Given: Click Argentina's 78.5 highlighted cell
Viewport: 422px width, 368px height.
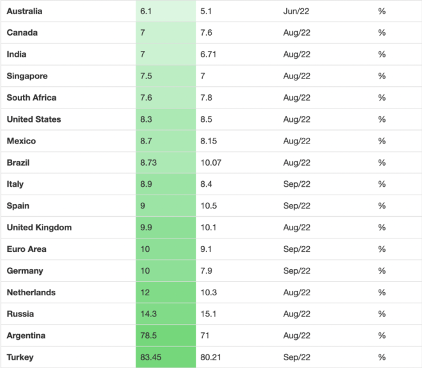Looking at the screenshot, I should [165, 335].
